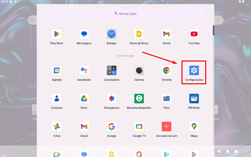Tap the 15:19 clock in the status bar
This screenshot has width=251, height=157.
tap(4, 2)
